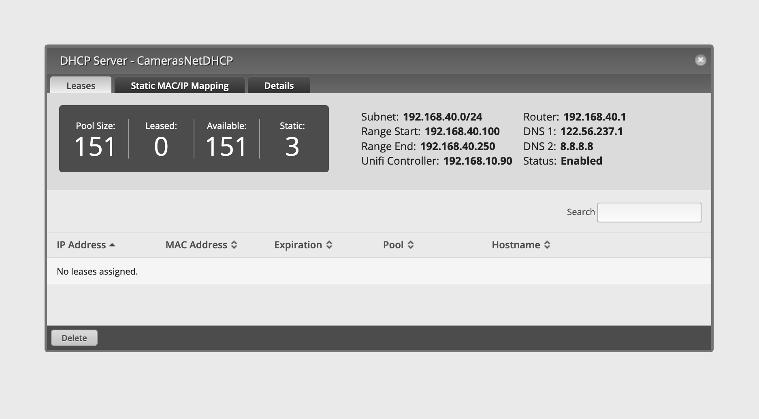Switch to the Leases tab
Viewport: 759px width, 419px height.
(x=81, y=85)
